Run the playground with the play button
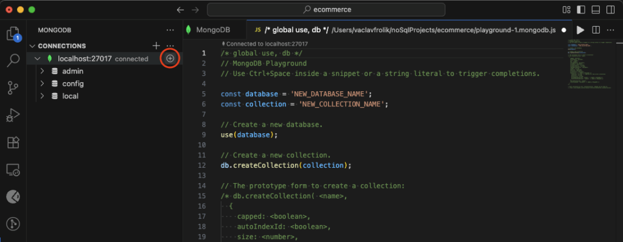Viewport: 623px width, 242px height. pyautogui.click(x=580, y=30)
